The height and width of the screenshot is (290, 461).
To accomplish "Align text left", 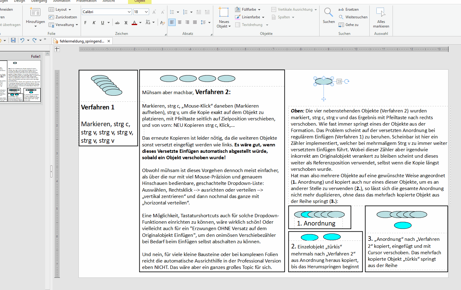I will [172, 22].
